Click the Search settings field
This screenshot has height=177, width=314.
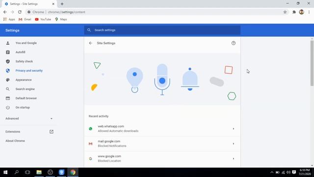162,30
